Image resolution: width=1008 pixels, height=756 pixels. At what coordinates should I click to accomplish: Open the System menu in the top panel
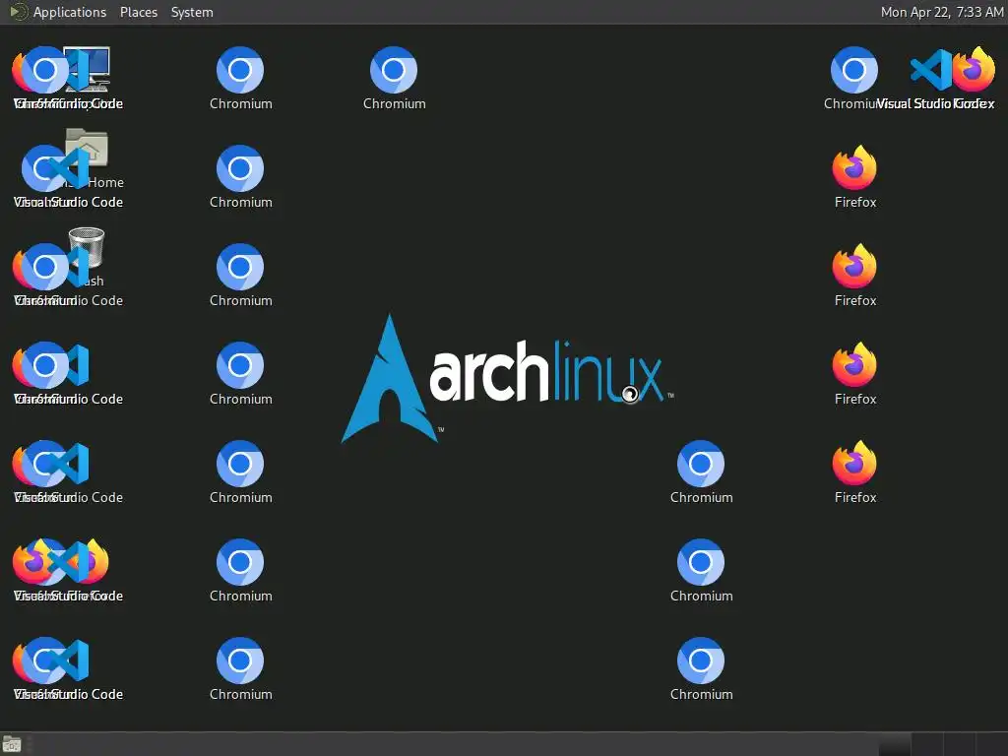192,12
